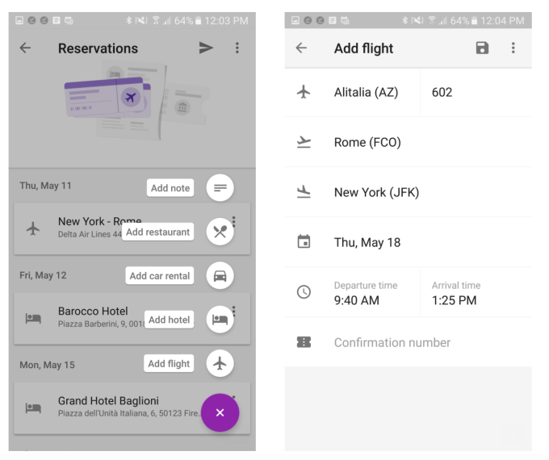Screen dimensions: 549x460
Task: Select the Add car rental label
Action: [160, 276]
